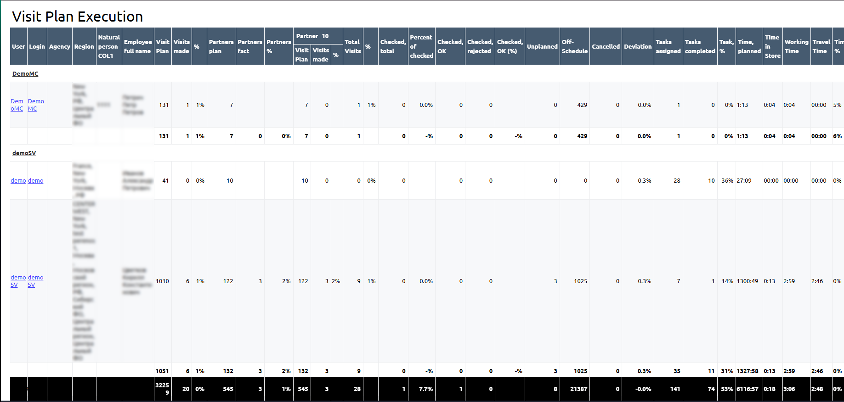Sort by Employee full name column header
This screenshot has width=844, height=402.
click(x=137, y=46)
